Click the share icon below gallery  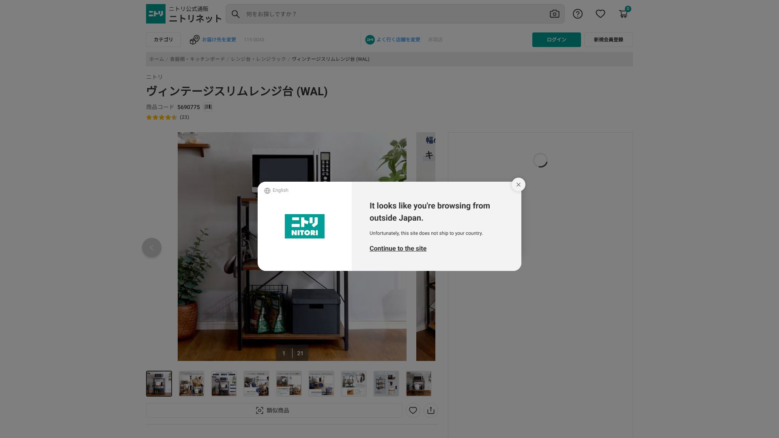(430, 410)
